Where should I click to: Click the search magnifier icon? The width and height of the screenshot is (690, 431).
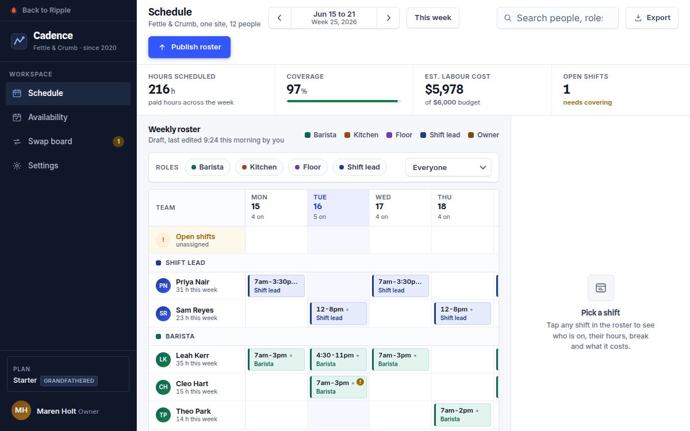(x=508, y=18)
